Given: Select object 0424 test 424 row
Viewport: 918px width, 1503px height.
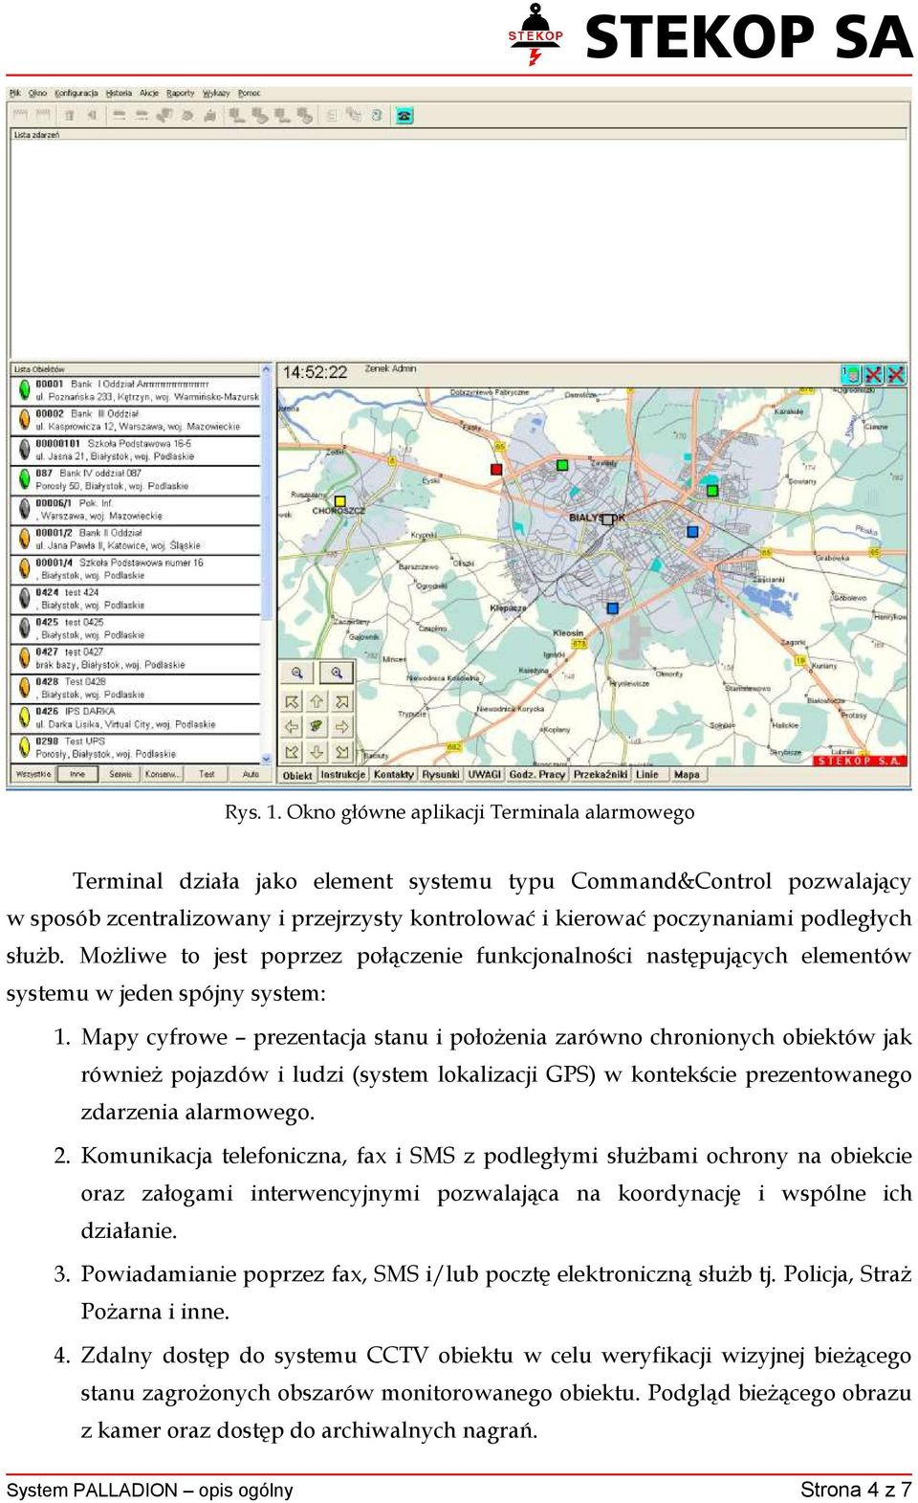Looking at the screenshot, I should coord(136,599).
